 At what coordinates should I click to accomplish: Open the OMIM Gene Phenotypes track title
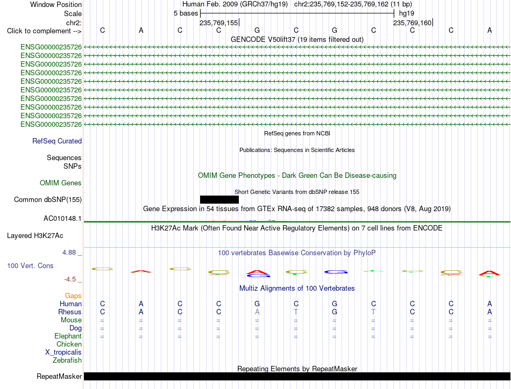click(297, 176)
